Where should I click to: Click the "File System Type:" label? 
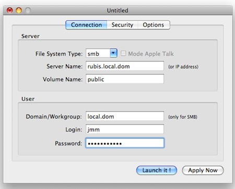point(59,54)
